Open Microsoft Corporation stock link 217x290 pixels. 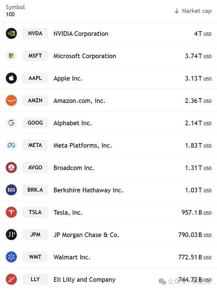(84, 56)
